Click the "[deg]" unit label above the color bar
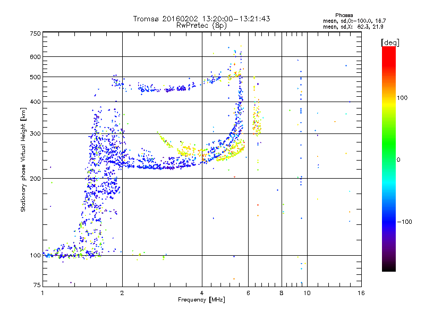The height and width of the screenshot is (319, 425). coord(390,43)
